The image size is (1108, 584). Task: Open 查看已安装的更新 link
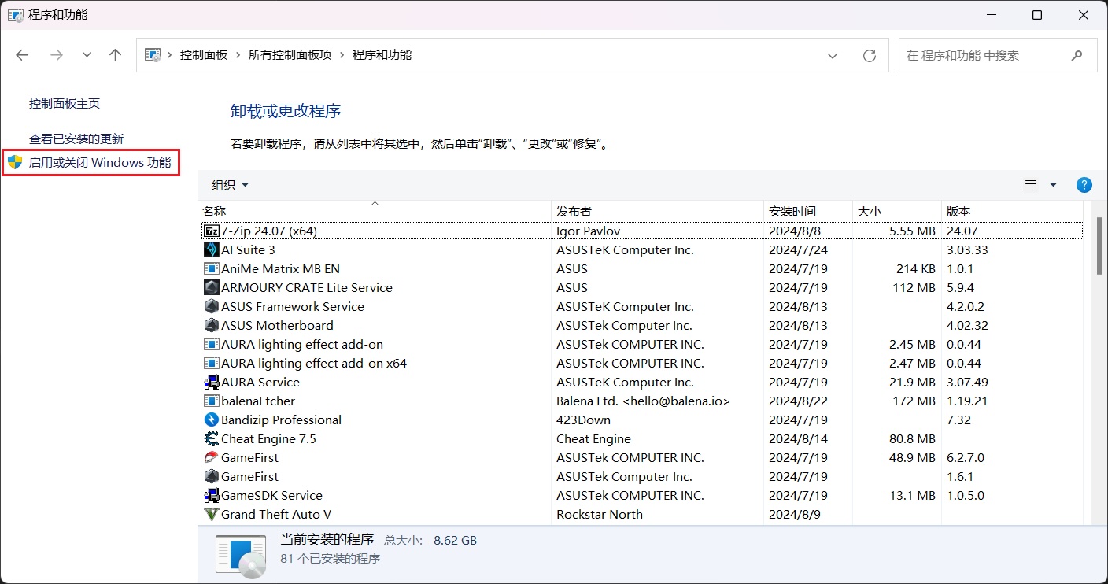76,139
